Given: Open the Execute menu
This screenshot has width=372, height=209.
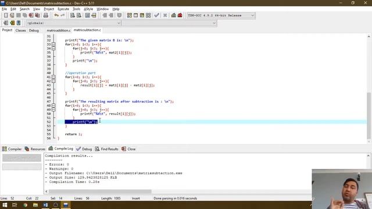Looking at the screenshot, I should (63, 9).
